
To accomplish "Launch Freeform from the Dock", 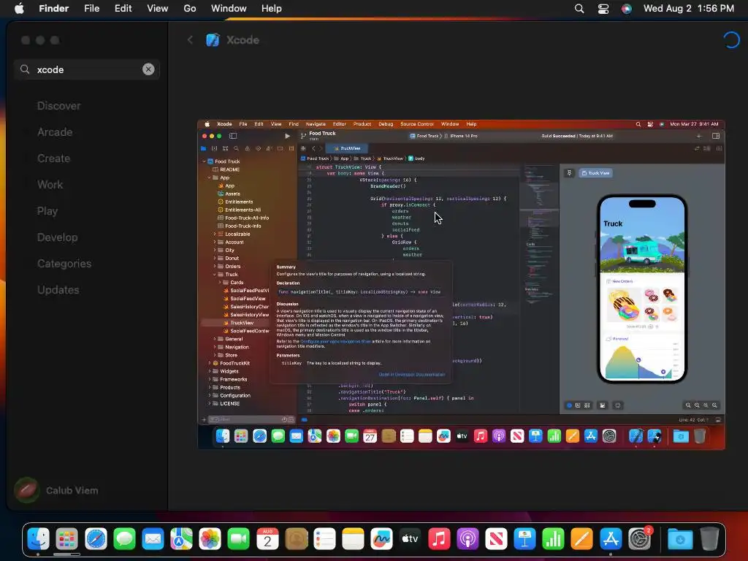I will (381, 539).
